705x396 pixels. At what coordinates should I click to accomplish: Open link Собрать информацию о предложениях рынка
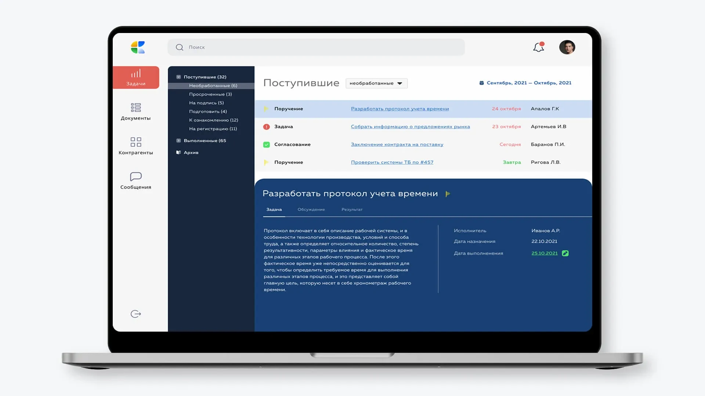(411, 126)
